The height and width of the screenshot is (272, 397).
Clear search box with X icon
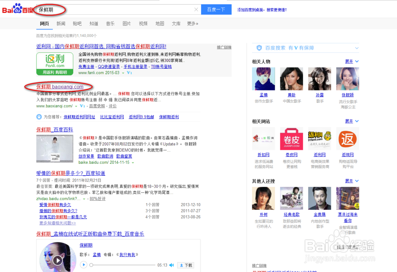(x=196, y=10)
